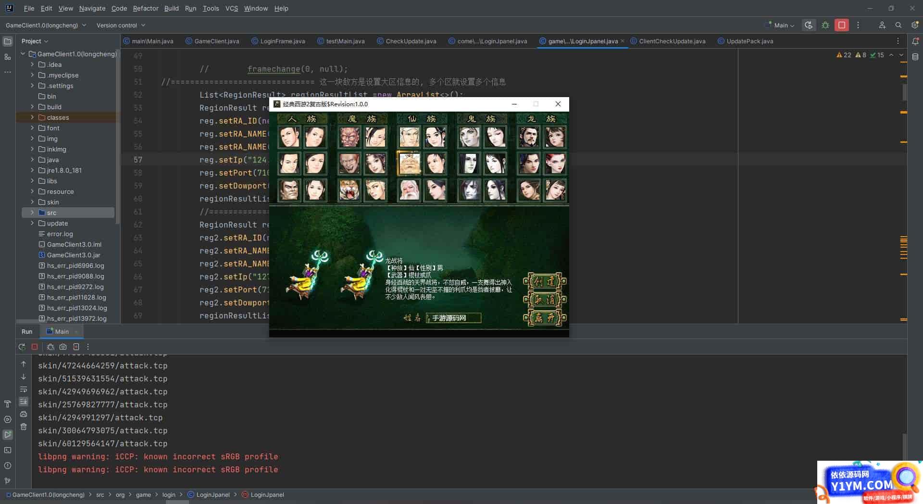The height and width of the screenshot is (504, 923).
Task: Click the editor vertical scrollbar
Action: [x=904, y=91]
